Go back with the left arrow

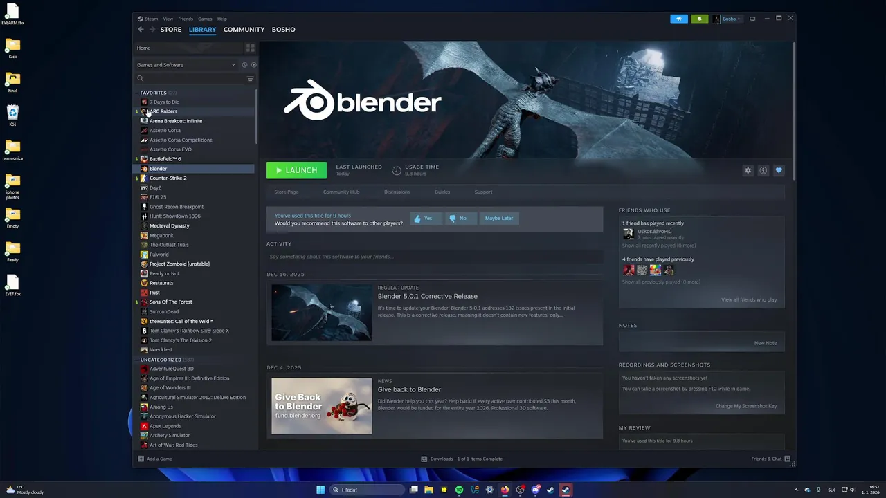(x=141, y=30)
